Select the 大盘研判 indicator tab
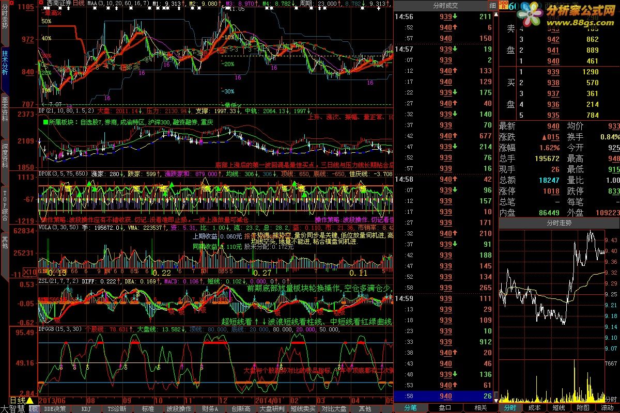Image resolution: width=620 pixels, height=413 pixels. [x=272, y=408]
